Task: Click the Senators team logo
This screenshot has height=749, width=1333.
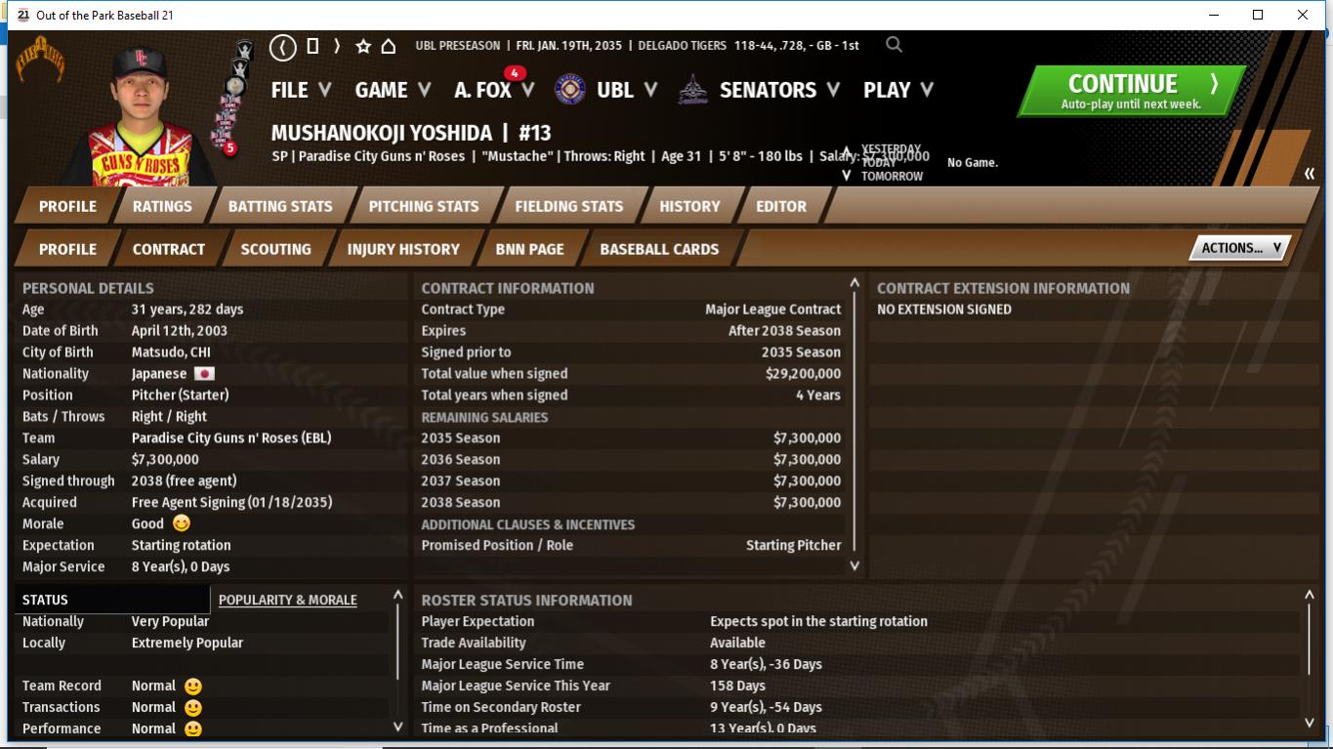Action: click(692, 90)
